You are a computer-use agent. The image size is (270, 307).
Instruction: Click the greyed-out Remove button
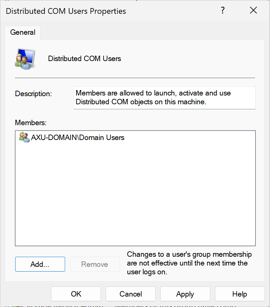(x=94, y=264)
